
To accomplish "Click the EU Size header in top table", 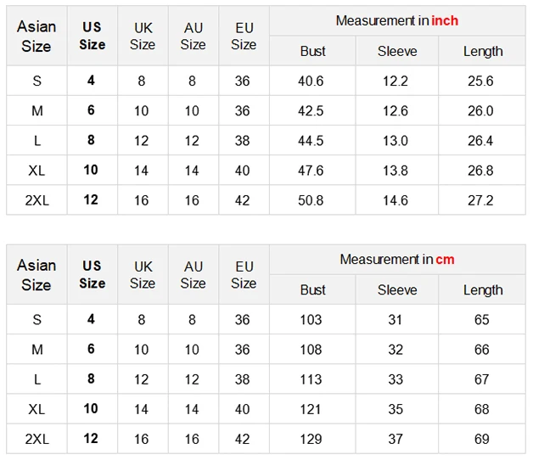I will click(244, 36).
